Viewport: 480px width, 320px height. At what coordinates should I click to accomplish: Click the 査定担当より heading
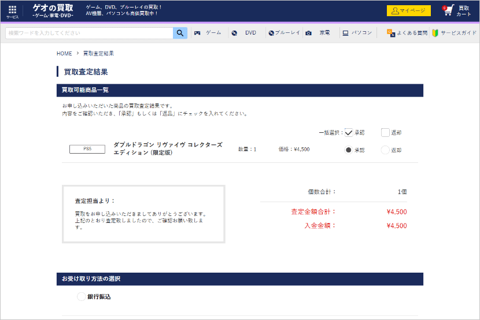pyautogui.click(x=95, y=201)
